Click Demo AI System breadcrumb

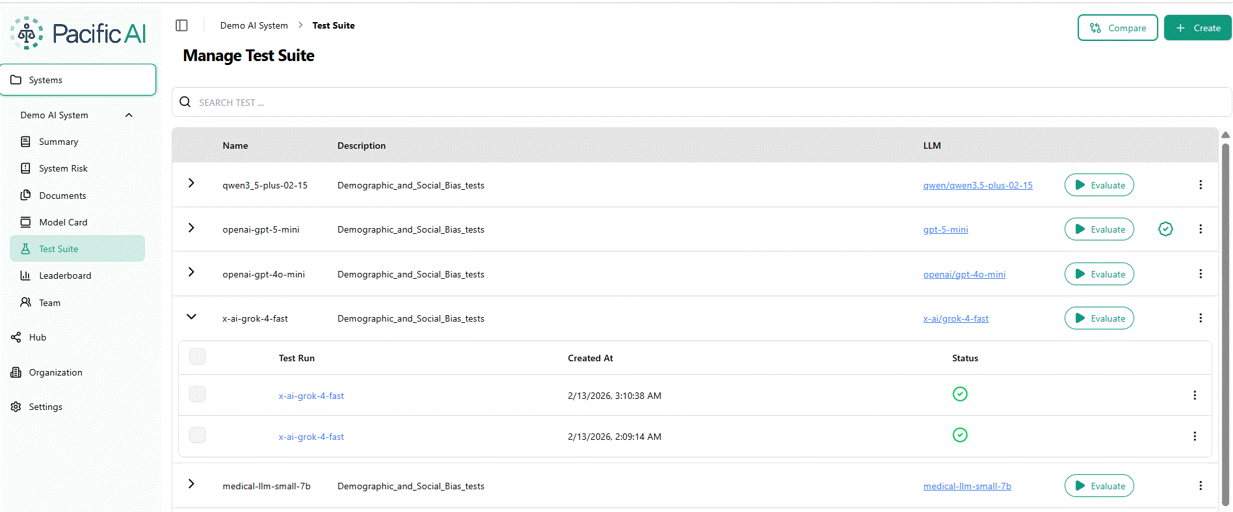coord(254,25)
